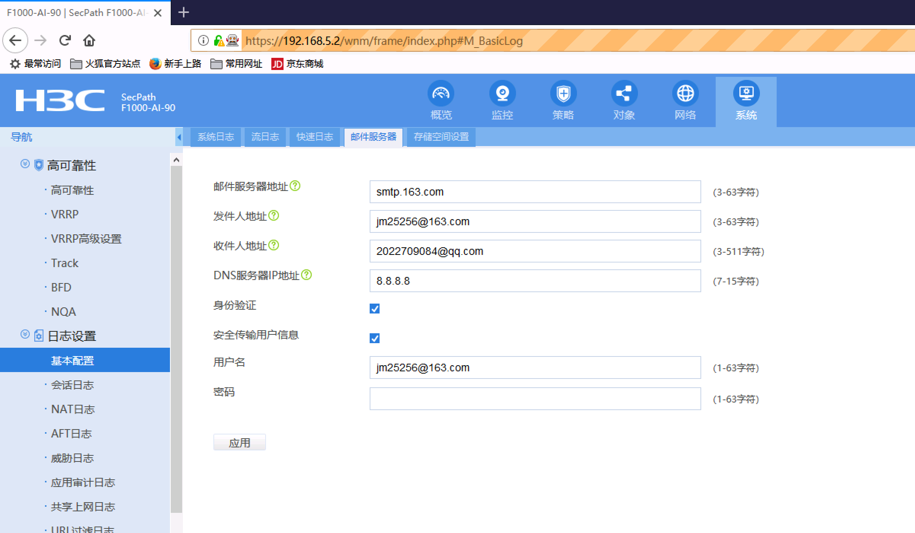
Task: Toggle the 身份验证 checkbox
Action: coord(375,309)
